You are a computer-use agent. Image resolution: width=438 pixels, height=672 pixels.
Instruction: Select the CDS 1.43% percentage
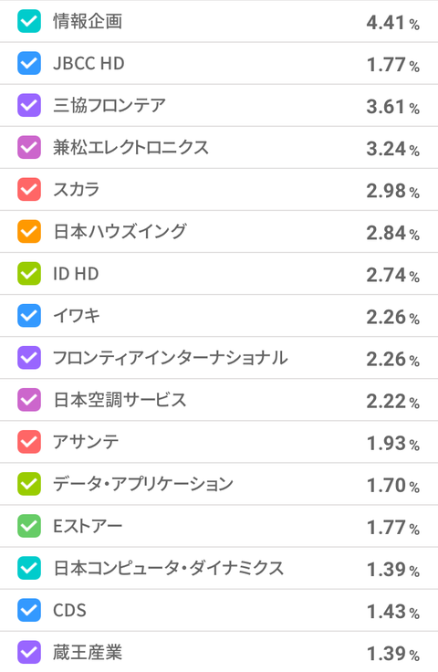click(392, 611)
